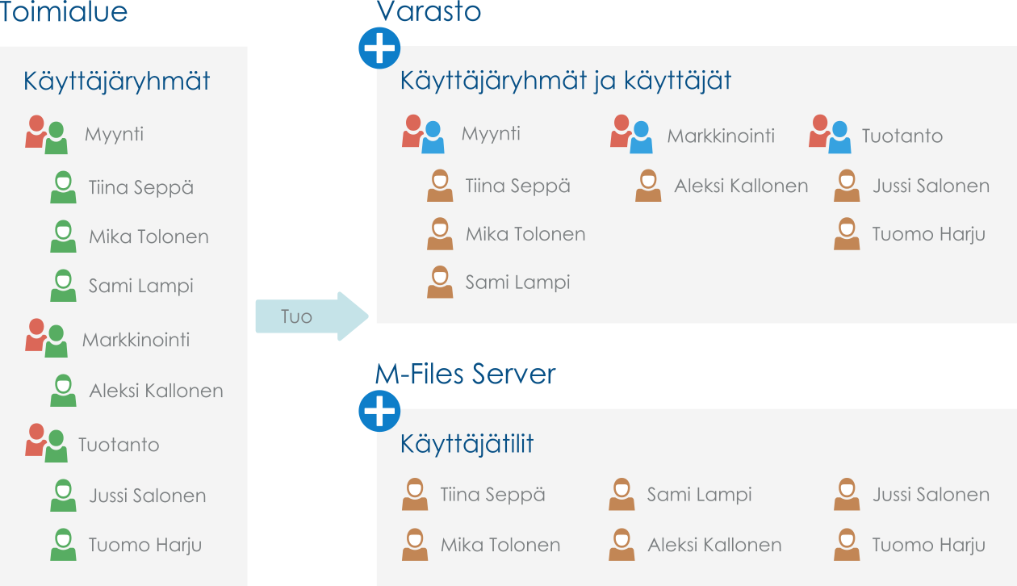Image resolution: width=1017 pixels, height=586 pixels.
Task: Click the plus icon next to M-Files Server
Action: coord(379,412)
